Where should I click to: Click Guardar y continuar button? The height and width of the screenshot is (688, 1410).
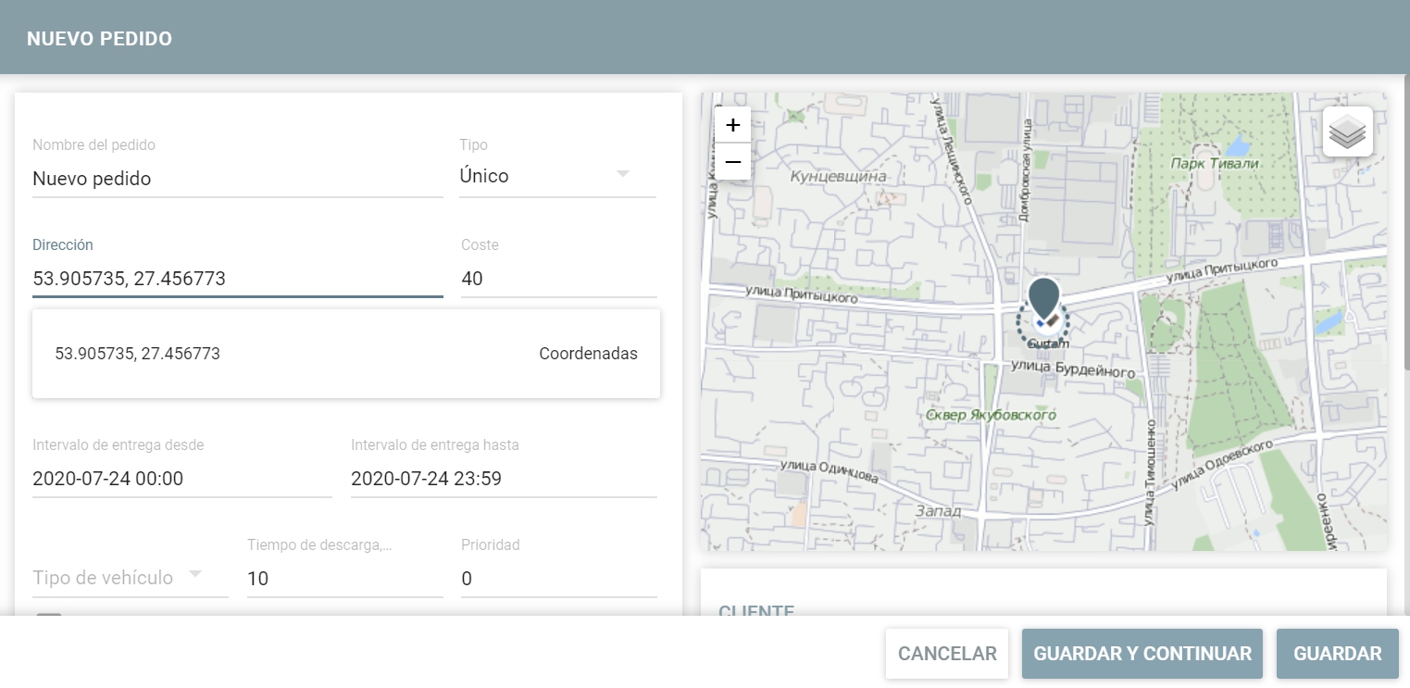click(x=1142, y=654)
